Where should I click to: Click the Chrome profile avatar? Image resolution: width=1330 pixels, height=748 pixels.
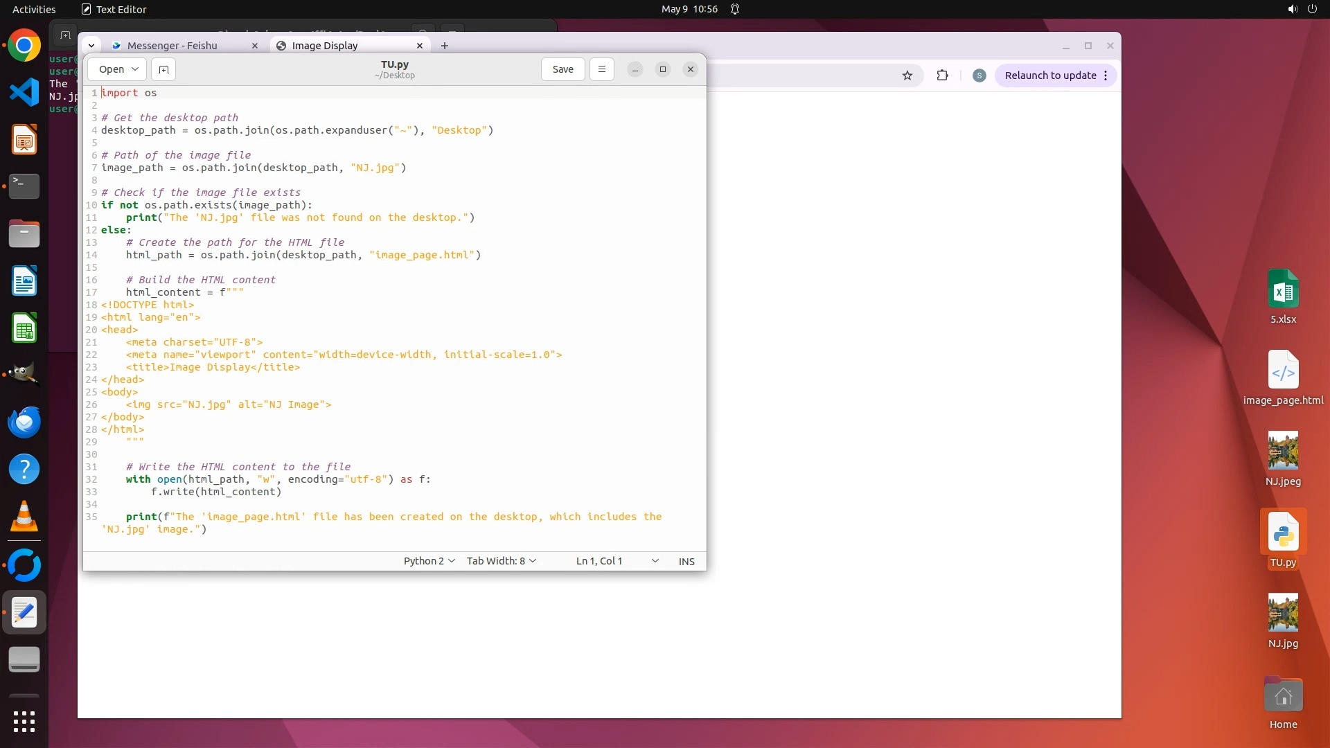click(x=979, y=75)
